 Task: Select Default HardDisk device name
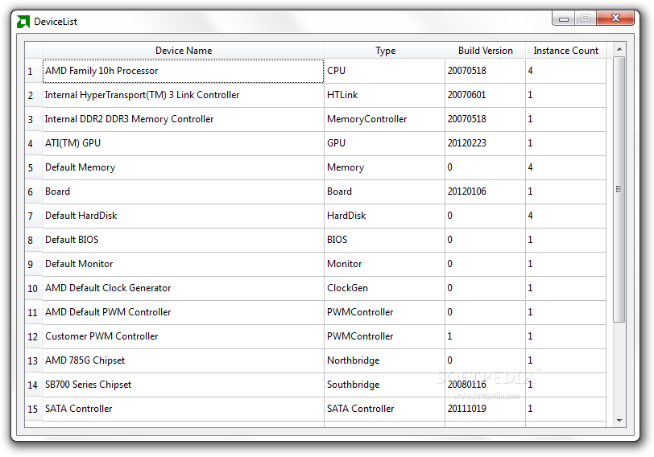point(183,216)
